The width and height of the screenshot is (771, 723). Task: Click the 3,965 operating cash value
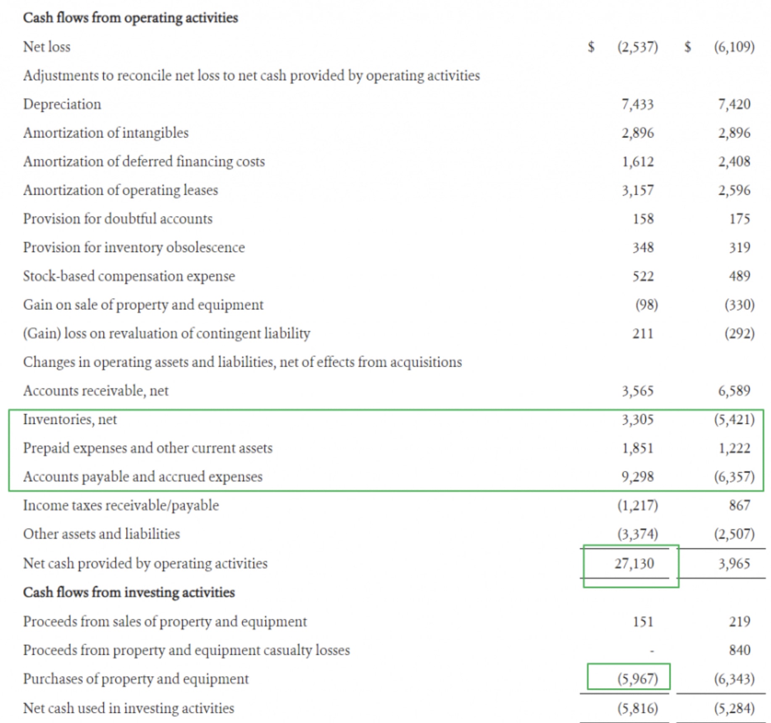734,563
